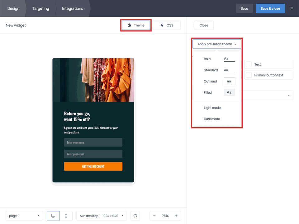299x224 pixels.
Task: Select the Bold Aa style sample
Action: (229, 58)
